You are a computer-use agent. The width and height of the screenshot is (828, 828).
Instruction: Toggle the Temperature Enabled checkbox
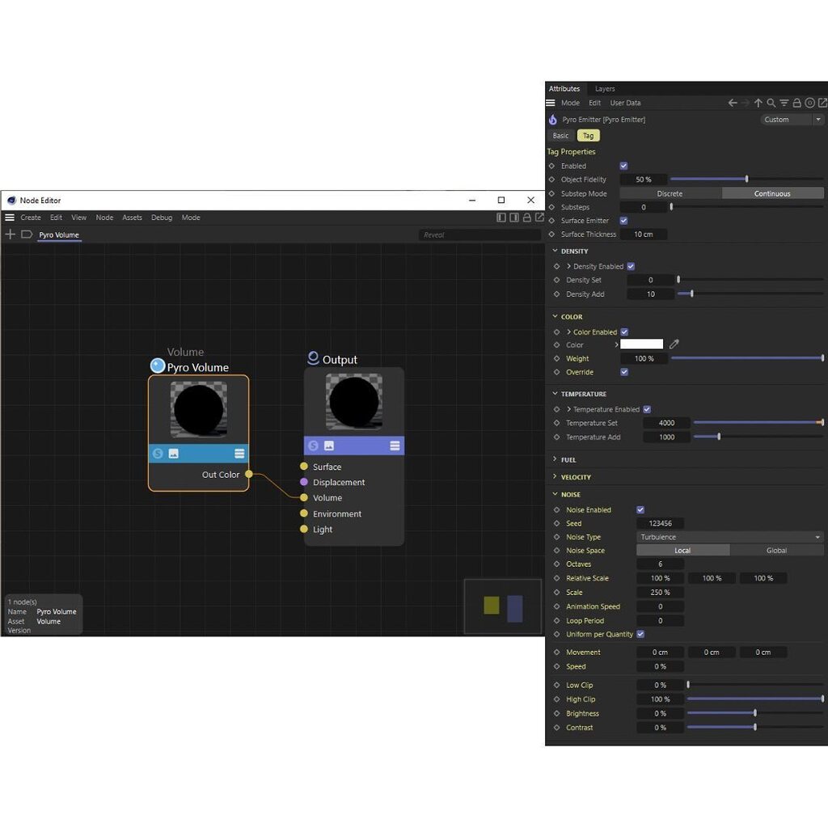pyautogui.click(x=647, y=408)
